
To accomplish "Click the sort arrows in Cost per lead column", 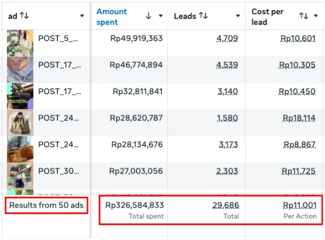I will [x=304, y=16].
